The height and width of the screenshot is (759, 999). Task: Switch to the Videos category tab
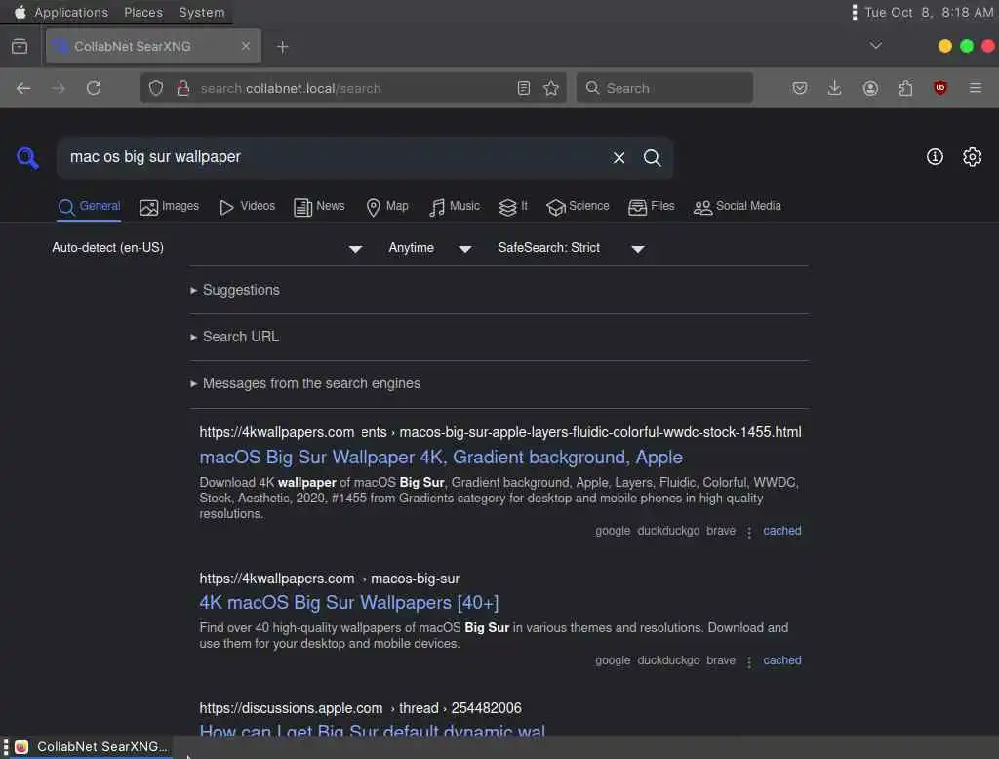pos(247,207)
